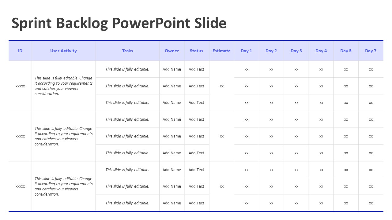The width and height of the screenshot is (392, 220).
Task: Select the Status column header
Action: pos(196,51)
